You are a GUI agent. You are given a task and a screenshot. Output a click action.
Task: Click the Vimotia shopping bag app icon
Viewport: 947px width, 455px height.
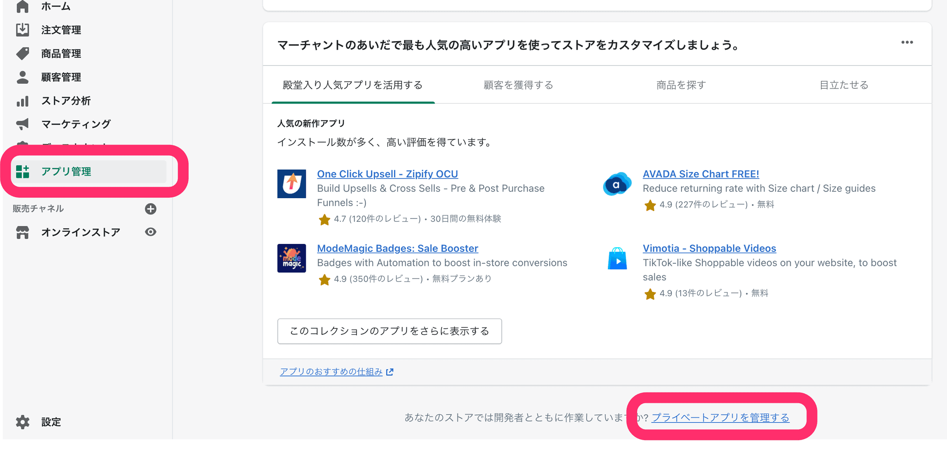pyautogui.click(x=617, y=258)
